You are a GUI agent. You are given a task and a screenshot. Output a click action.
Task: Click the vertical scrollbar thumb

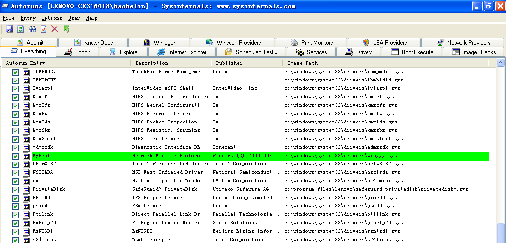tap(501, 232)
